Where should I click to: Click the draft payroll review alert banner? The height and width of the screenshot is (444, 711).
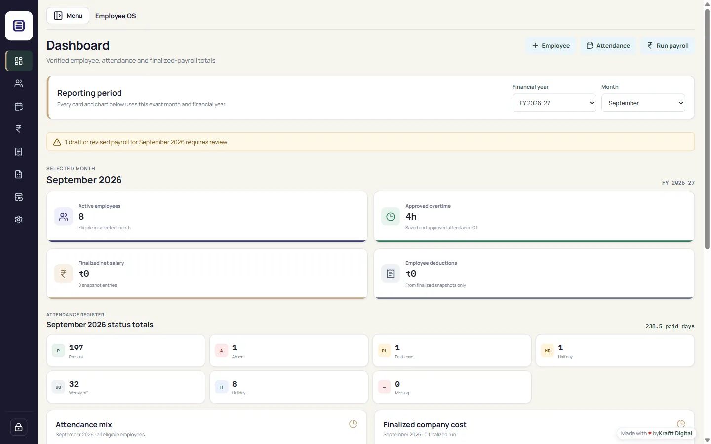[370, 142]
